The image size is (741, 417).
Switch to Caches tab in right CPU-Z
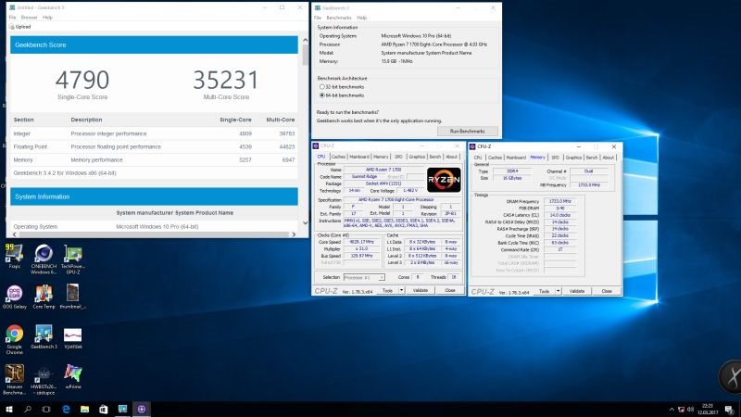click(495, 158)
